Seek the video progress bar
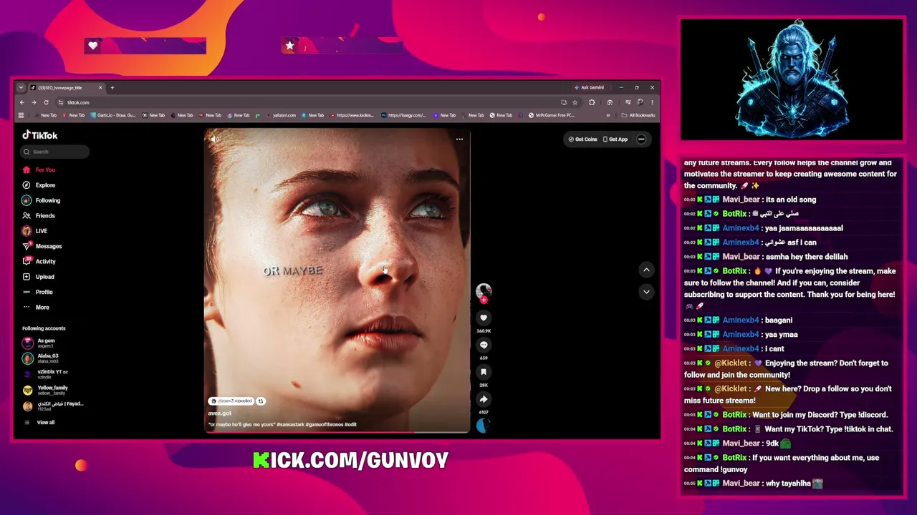The image size is (917, 515). coord(337,432)
